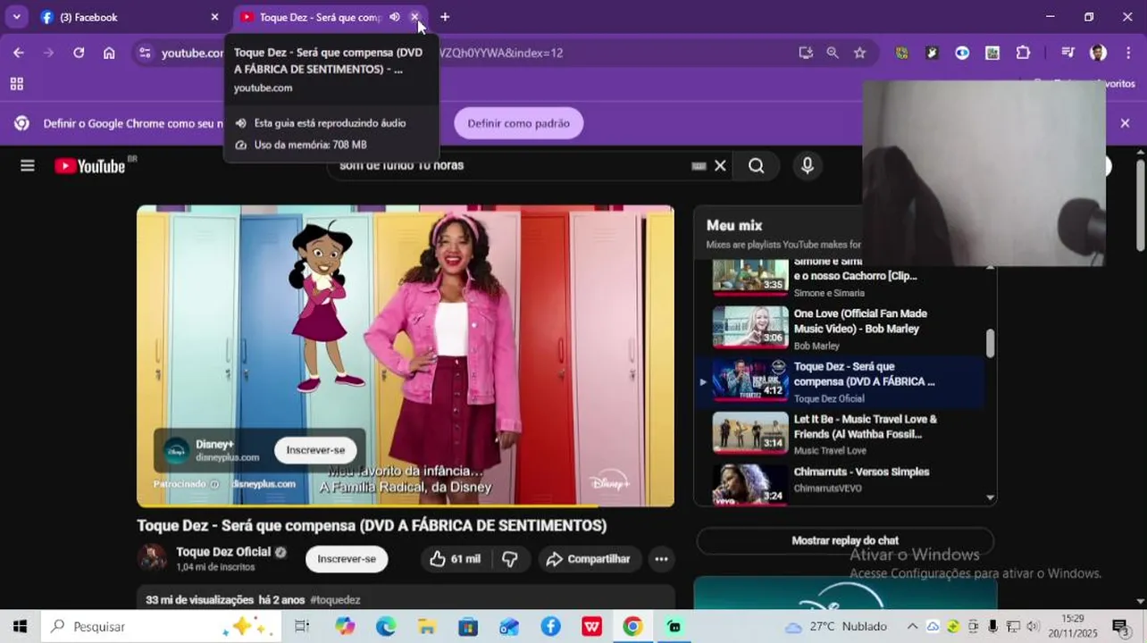
Task: Install app icon in address bar
Action: (806, 53)
